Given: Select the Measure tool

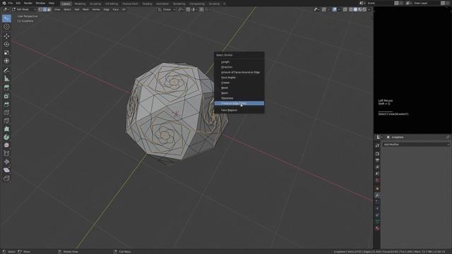Looking at the screenshot, I should [x=6, y=78].
